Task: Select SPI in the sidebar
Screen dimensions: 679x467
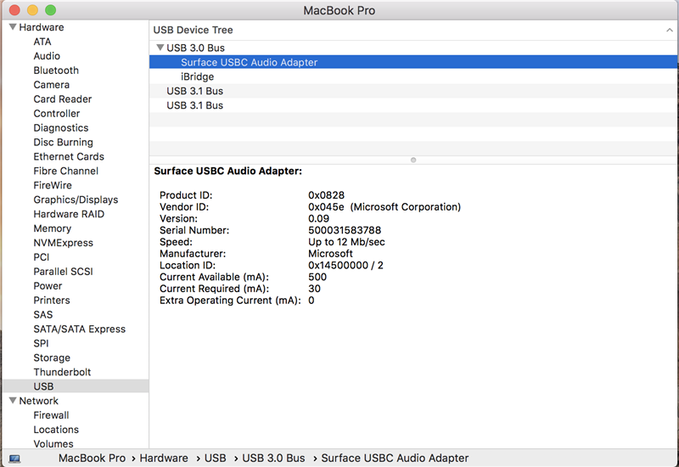Action: [41, 343]
